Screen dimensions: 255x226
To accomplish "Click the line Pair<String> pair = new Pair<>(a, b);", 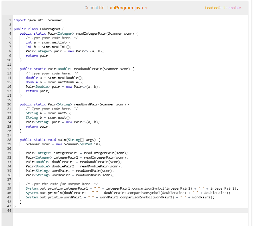I will pyautogui.click(x=63, y=122).
